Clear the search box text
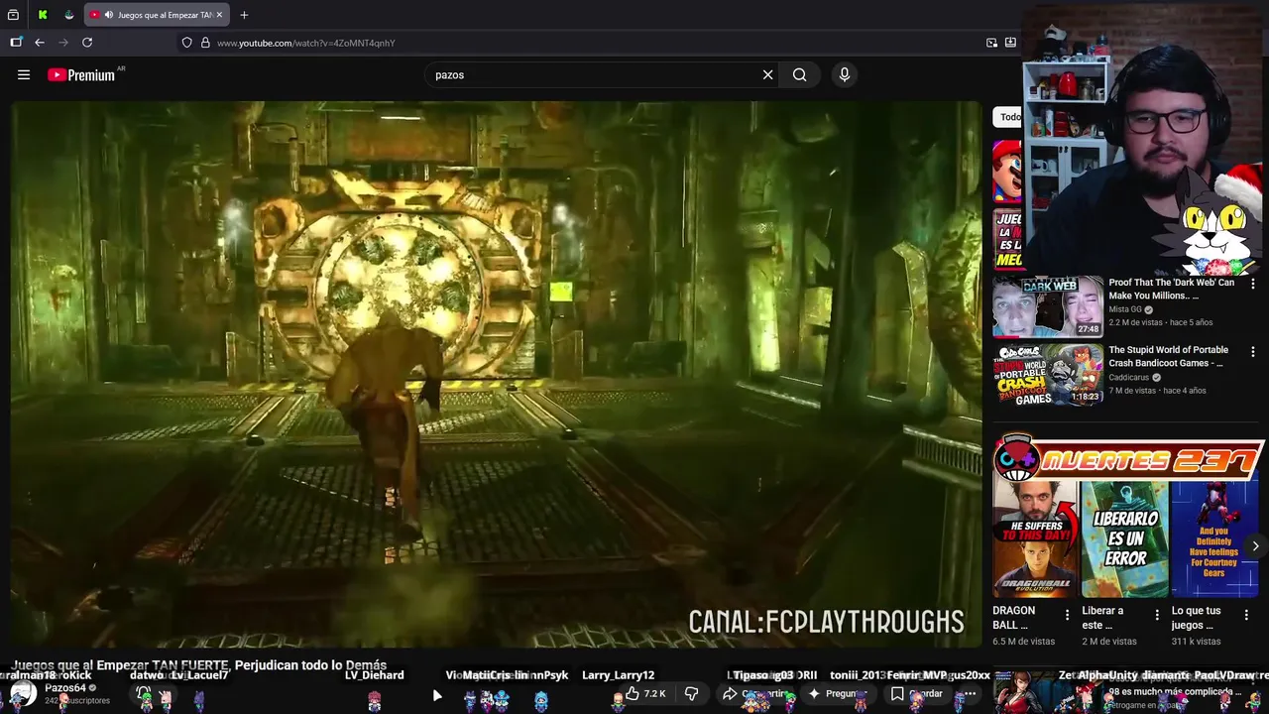Viewport: 1269px width, 714px height. point(767,74)
